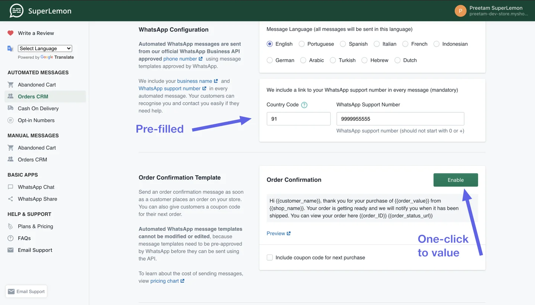Click the heart icon beside Write a Review
Image resolution: width=535 pixels, height=305 pixels.
click(10, 33)
